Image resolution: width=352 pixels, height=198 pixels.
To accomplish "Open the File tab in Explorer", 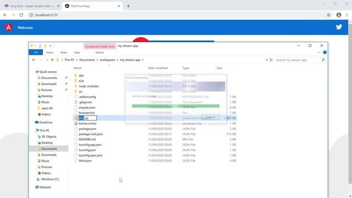I will 36,52.
